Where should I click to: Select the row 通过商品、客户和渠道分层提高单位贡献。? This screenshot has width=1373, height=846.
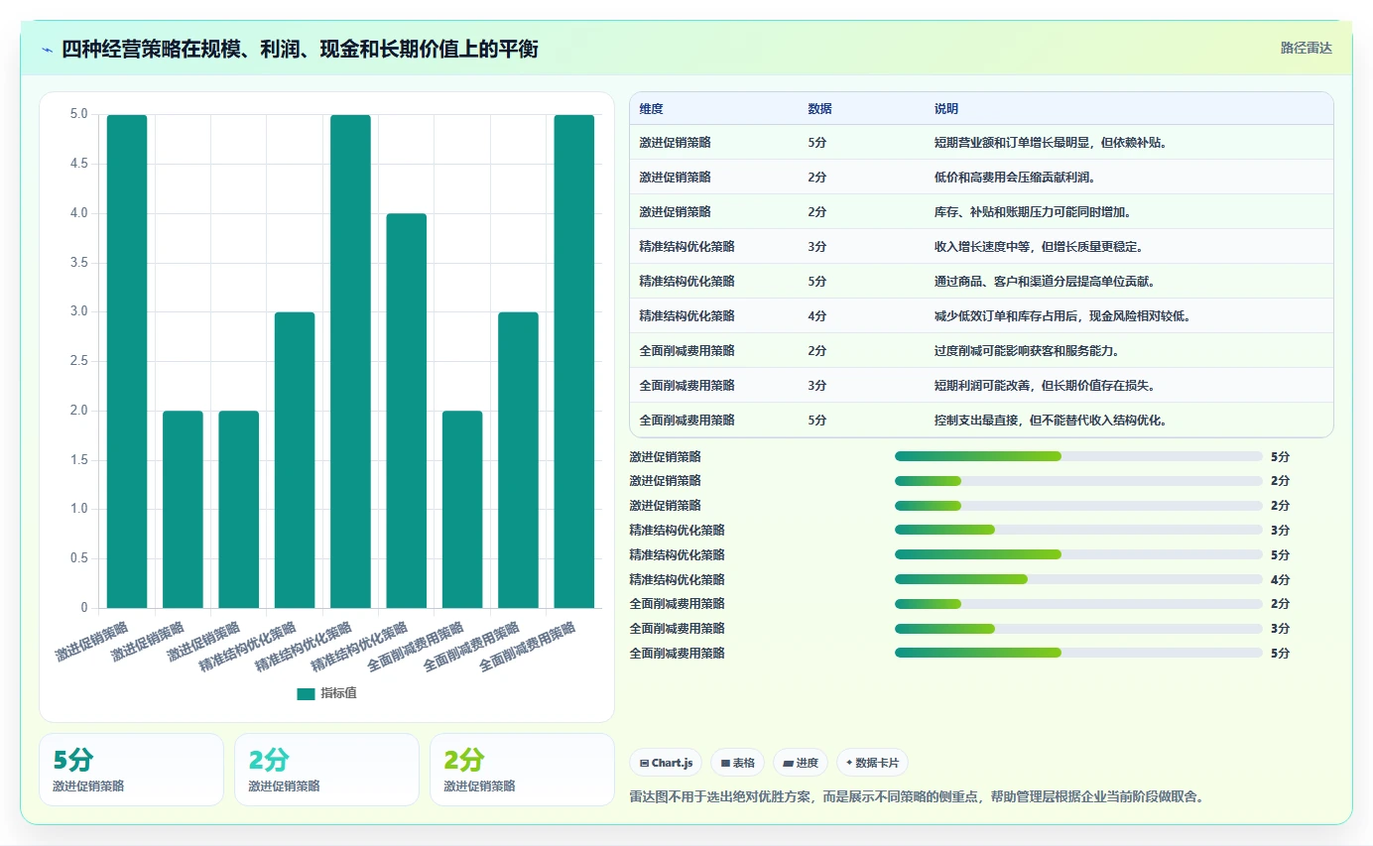tap(981, 281)
